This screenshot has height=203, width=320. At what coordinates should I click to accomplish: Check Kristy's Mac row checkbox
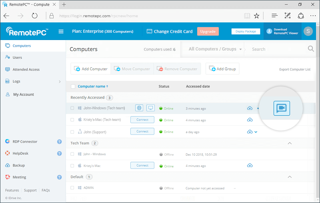[x=72, y=166]
